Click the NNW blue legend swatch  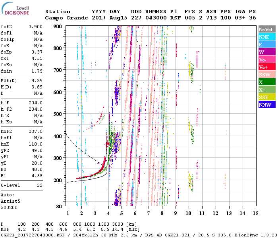(266, 105)
